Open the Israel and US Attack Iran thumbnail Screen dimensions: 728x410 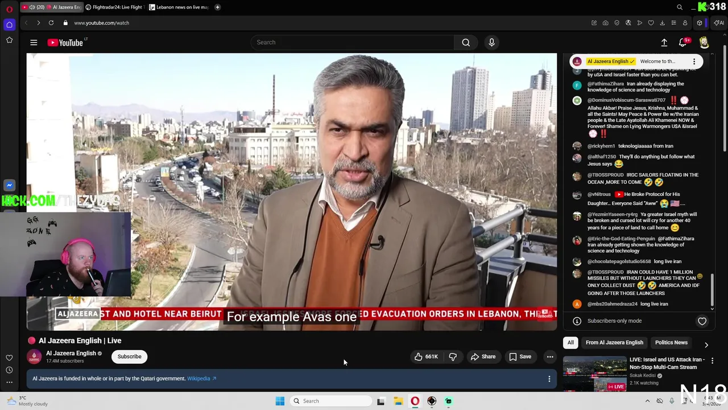(594, 374)
